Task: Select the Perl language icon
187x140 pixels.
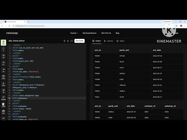Action: [4, 112]
